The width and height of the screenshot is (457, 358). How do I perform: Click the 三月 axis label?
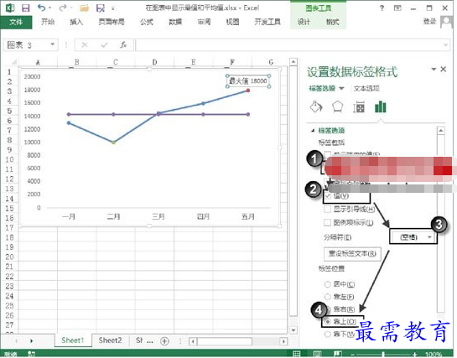158,216
